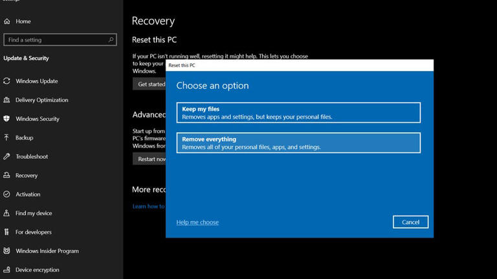
Task: Click the Device encryption lock icon
Action: [x=6, y=269]
